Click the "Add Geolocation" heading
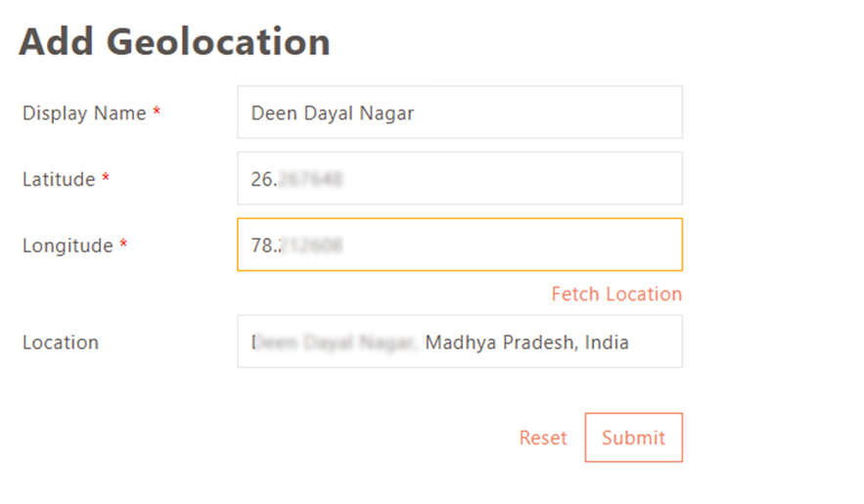 click(174, 43)
